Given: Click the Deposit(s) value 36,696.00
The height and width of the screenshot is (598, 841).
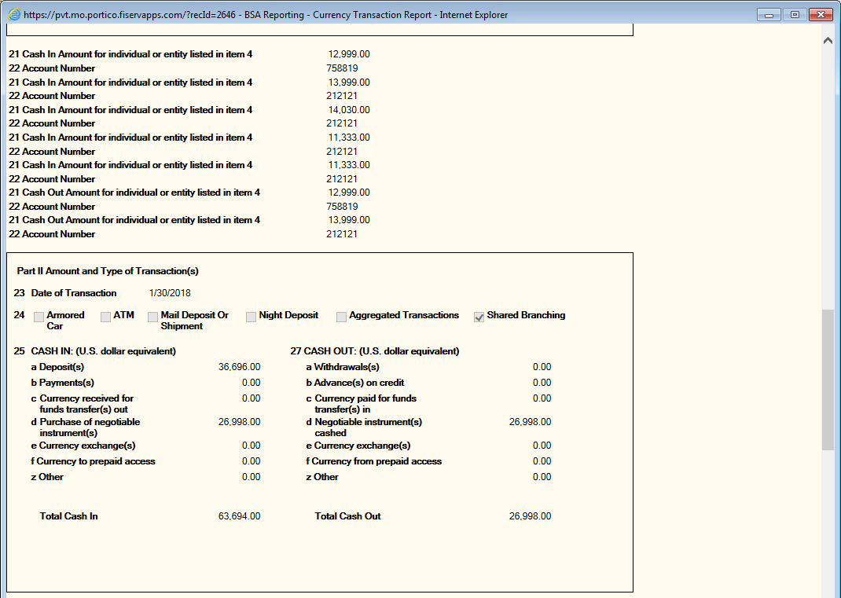Looking at the screenshot, I should 239,367.
